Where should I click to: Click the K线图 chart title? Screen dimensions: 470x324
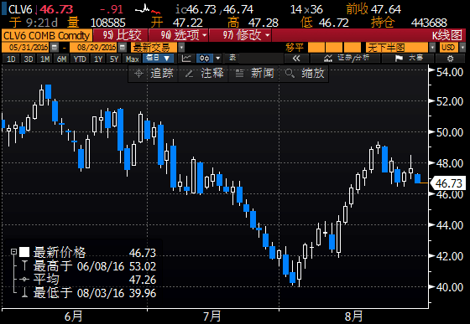(x=446, y=35)
